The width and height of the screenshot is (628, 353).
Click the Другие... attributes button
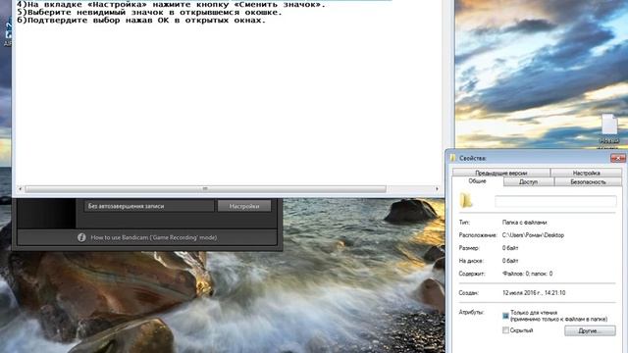coord(590,330)
